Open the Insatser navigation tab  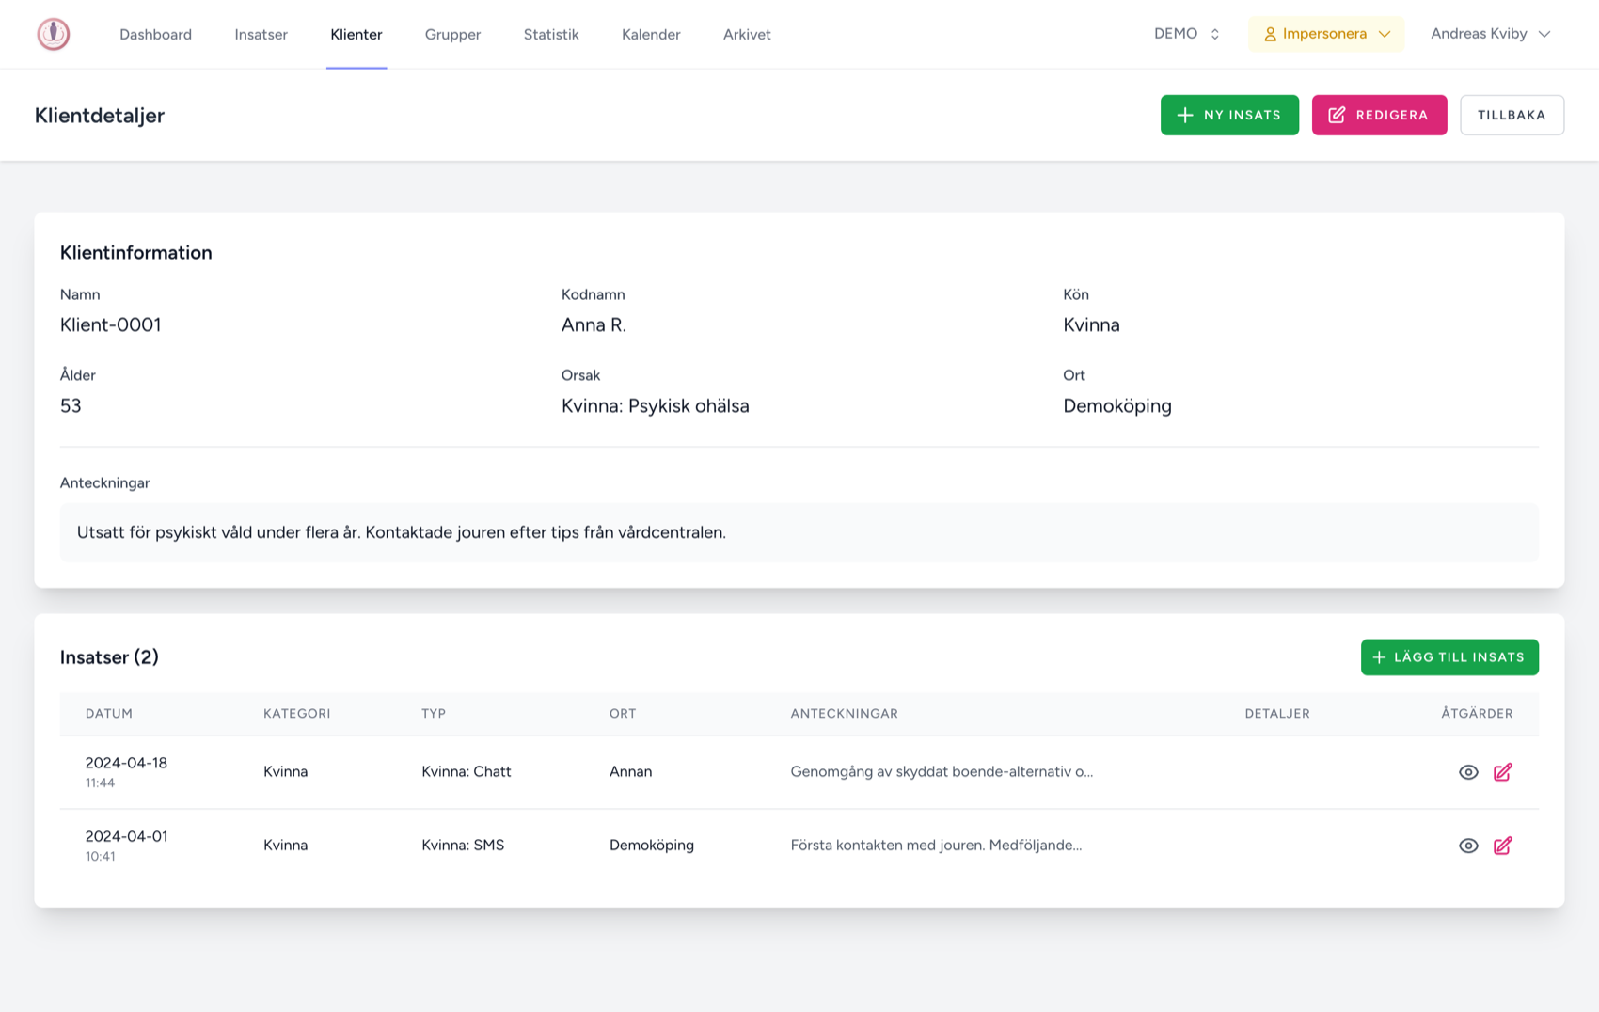coord(261,35)
